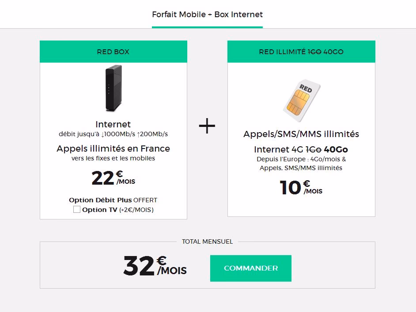Click the TOTAL MENSUEL label
The width and height of the screenshot is (416, 312).
pyautogui.click(x=207, y=241)
